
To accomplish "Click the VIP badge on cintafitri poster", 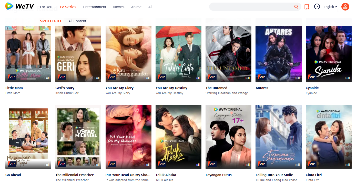I will coord(312,164).
